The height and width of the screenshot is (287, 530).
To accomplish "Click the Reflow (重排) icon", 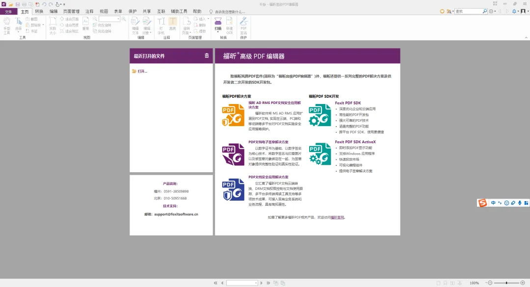I will pos(86,24).
